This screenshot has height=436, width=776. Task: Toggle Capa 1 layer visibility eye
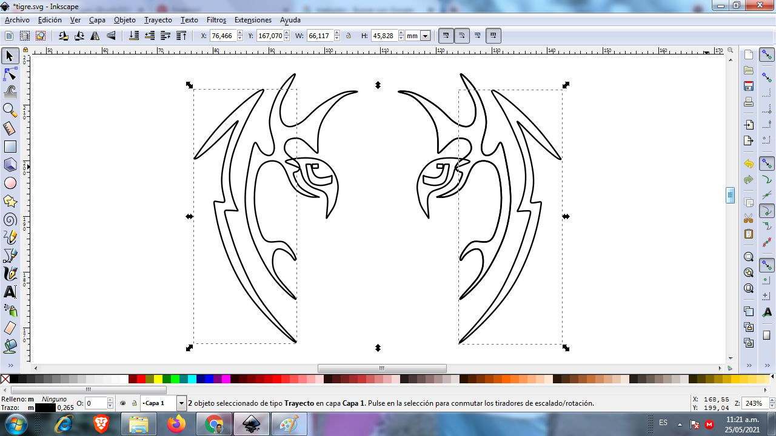pos(122,403)
